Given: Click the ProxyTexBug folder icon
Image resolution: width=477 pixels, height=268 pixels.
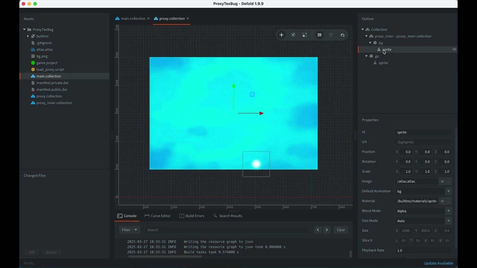Looking at the screenshot, I should coord(29,29).
